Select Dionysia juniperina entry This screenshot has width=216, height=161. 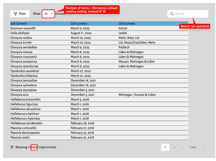point(24,62)
